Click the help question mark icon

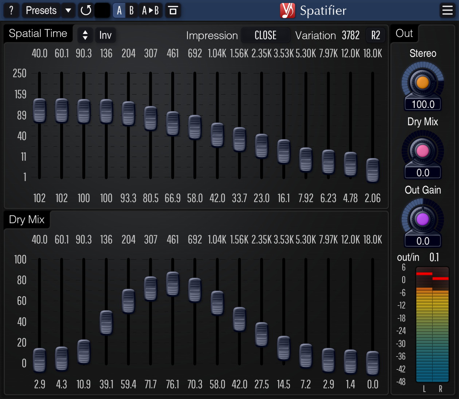11,10
